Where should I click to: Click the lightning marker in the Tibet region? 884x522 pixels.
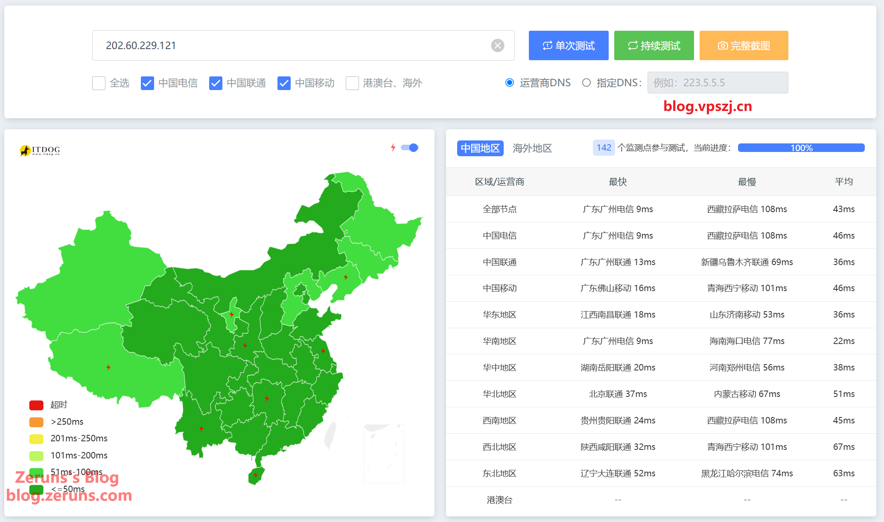(x=108, y=367)
